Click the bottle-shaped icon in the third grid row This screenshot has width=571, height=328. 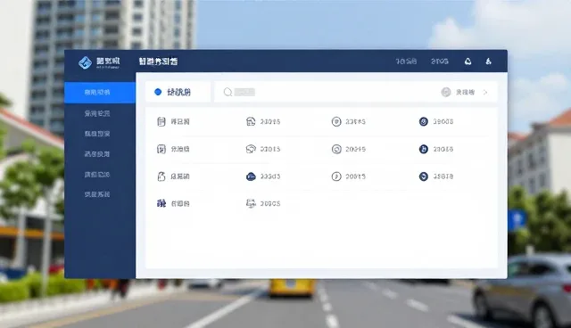161,176
